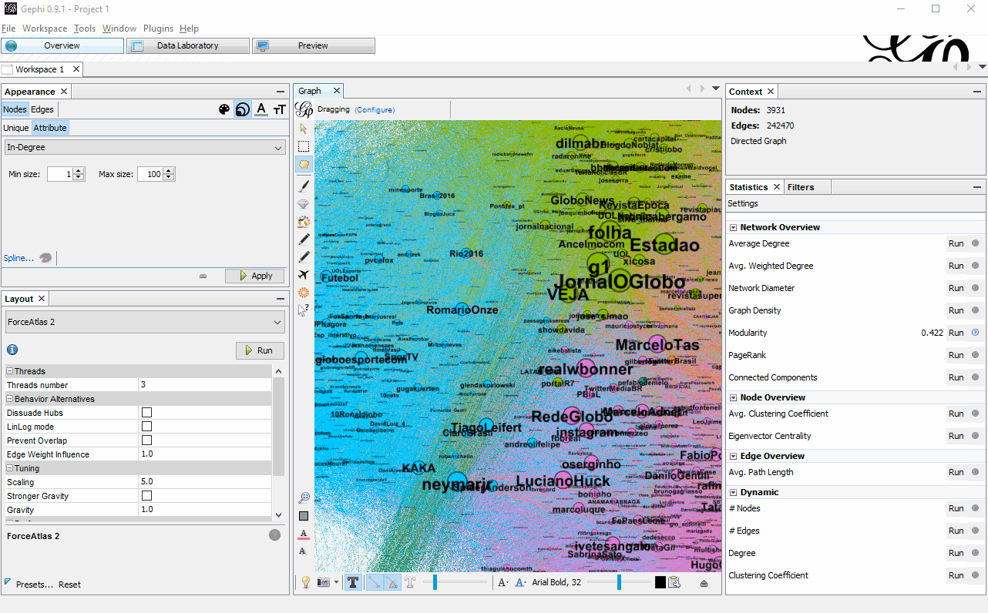Screen dimensions: 988x613
Task: Open the label color mode blue A icon
Action: [521, 582]
